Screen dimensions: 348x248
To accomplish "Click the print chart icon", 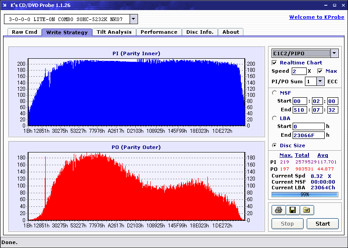I will (x=278, y=210).
